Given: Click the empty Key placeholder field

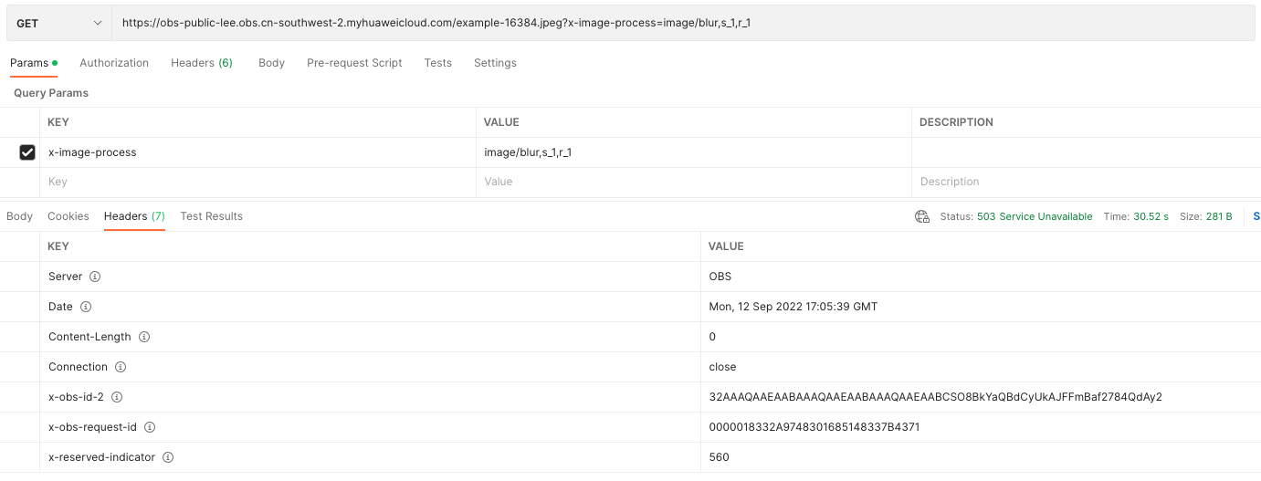Looking at the screenshot, I should tap(257, 182).
